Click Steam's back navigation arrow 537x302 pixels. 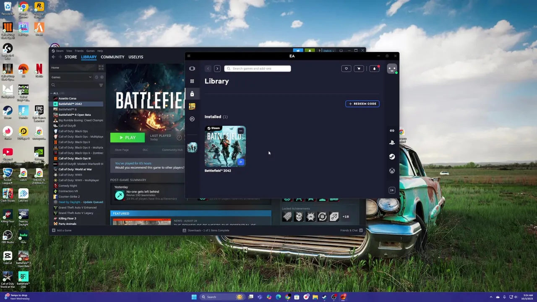[53, 57]
